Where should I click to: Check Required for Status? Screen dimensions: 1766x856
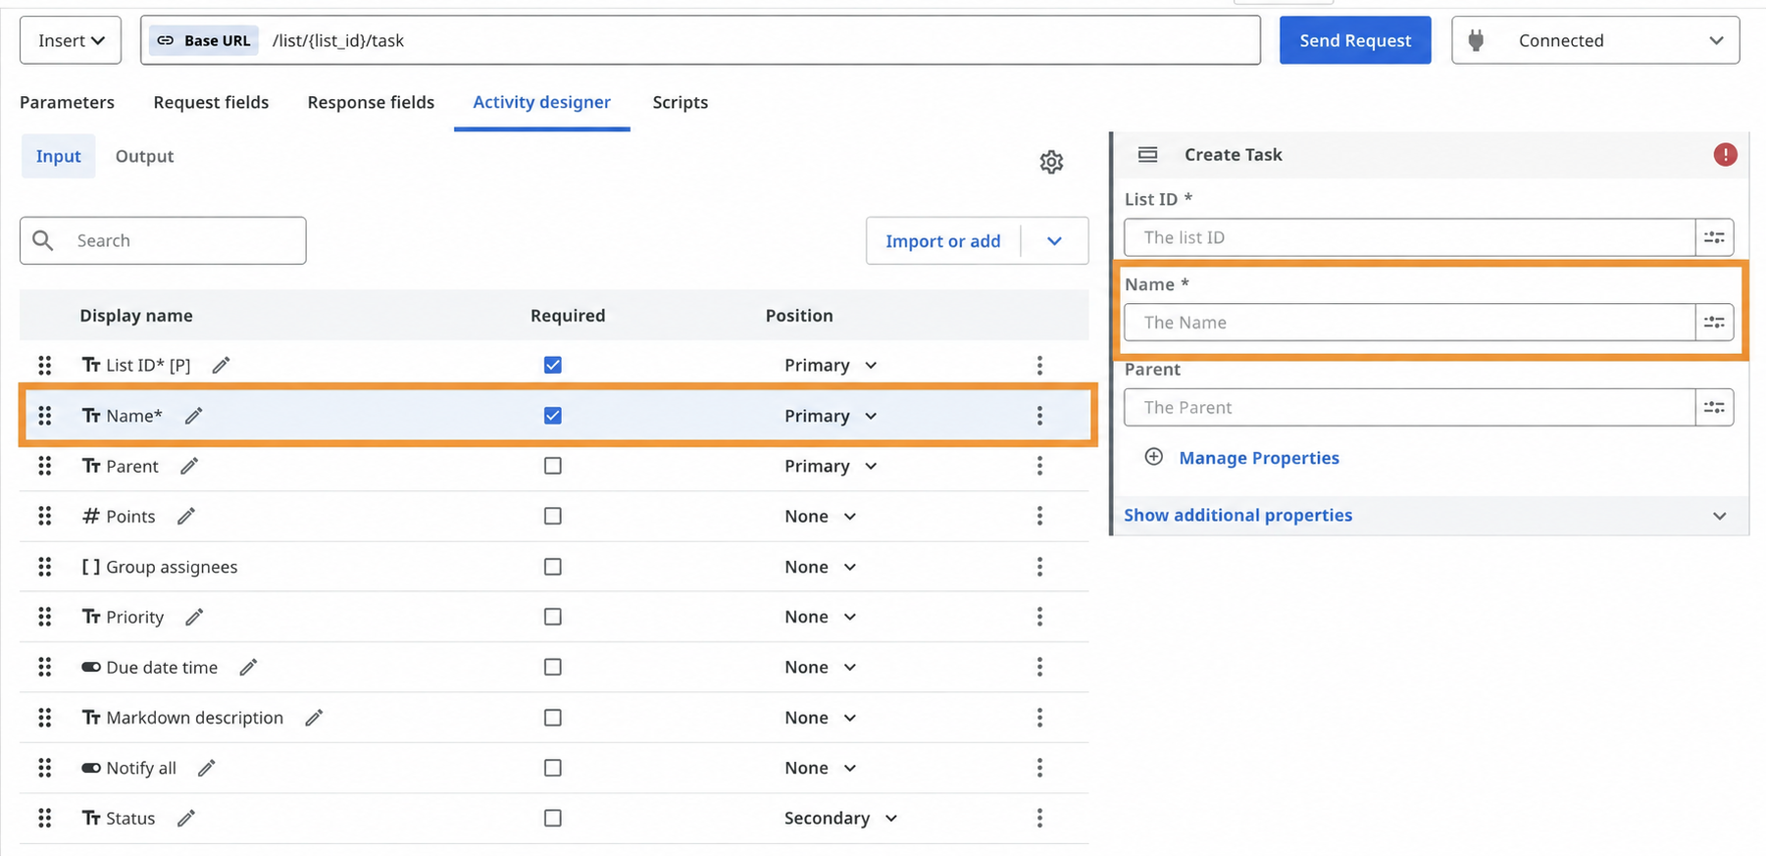click(x=553, y=818)
